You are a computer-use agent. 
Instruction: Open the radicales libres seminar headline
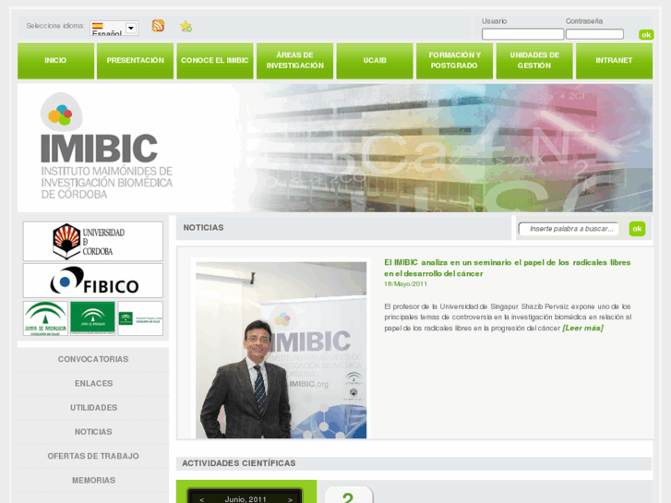(507, 268)
